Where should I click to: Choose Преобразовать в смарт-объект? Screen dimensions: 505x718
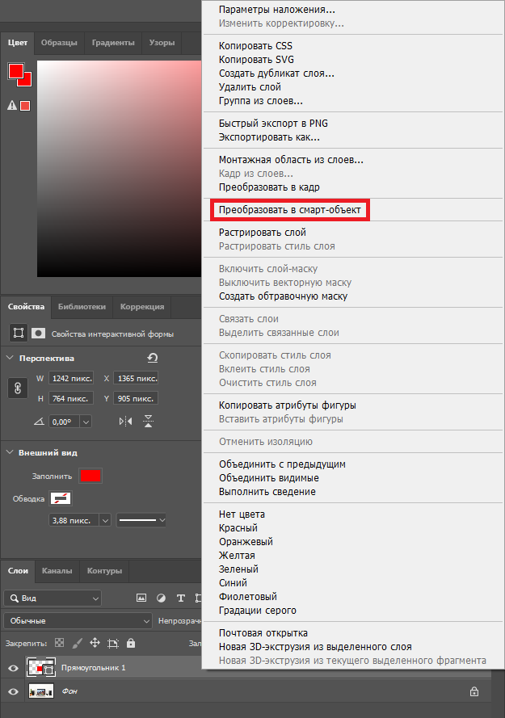pos(289,210)
